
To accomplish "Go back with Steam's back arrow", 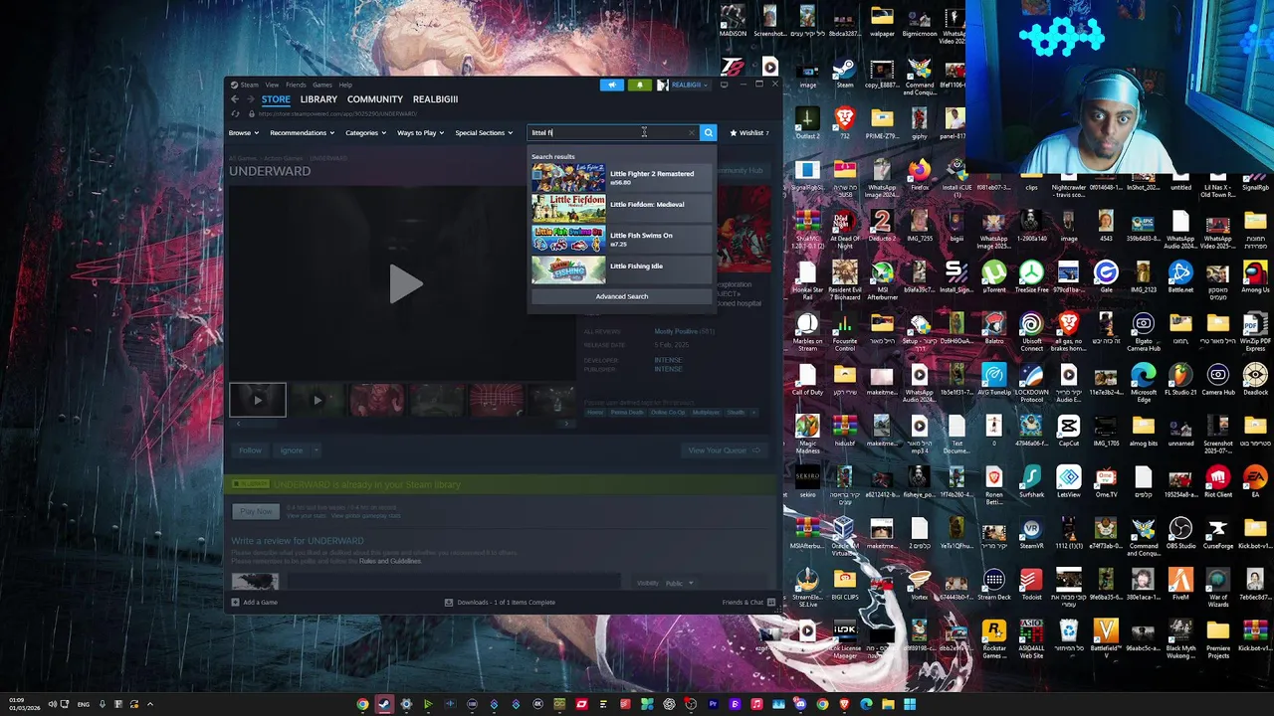I will (x=235, y=99).
